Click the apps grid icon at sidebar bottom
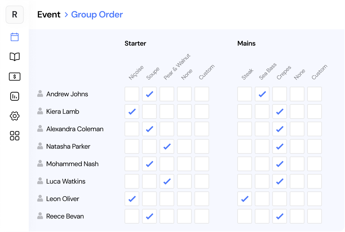345x232 pixels. point(14,135)
